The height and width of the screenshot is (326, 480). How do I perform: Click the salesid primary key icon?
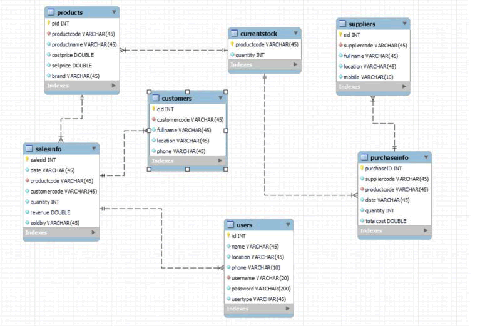click(x=28, y=159)
